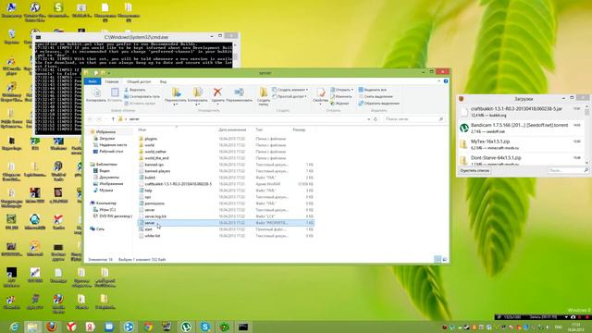This screenshot has width=592, height=333.
Task: Sort by the Имя column header
Action: [142, 129]
